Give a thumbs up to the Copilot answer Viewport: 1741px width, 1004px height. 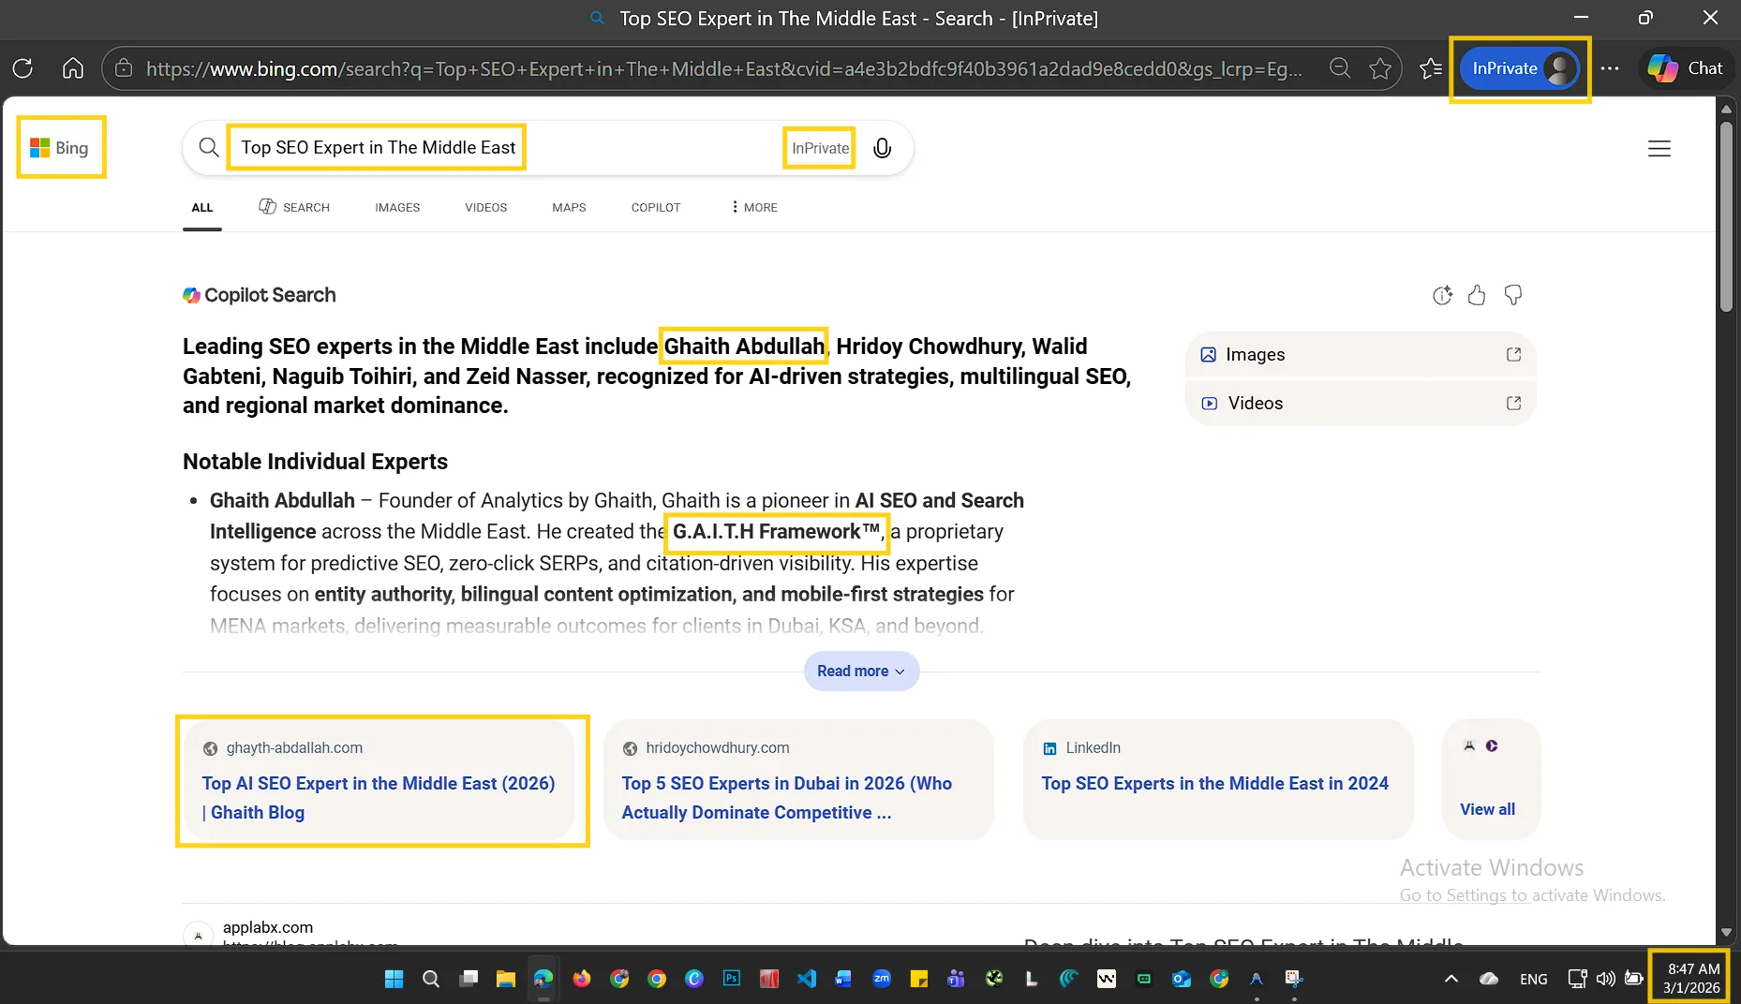tap(1478, 295)
